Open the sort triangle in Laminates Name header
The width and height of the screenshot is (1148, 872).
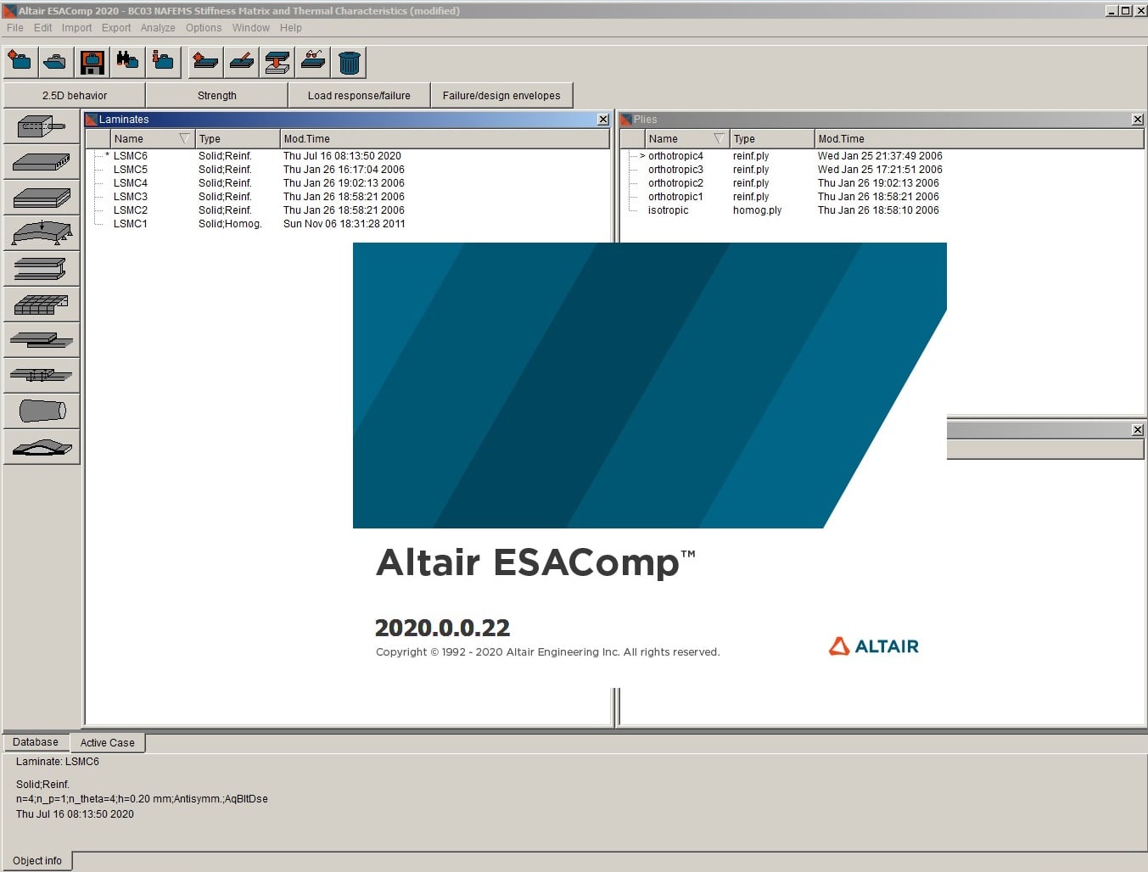[184, 138]
